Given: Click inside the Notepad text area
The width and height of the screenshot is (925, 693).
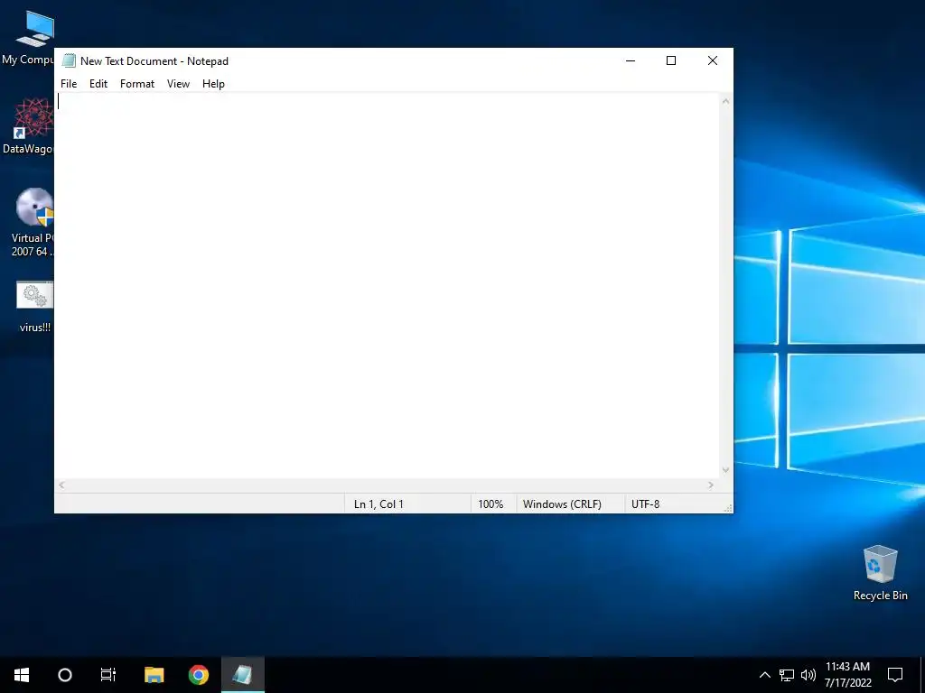Looking at the screenshot, I should [388, 286].
